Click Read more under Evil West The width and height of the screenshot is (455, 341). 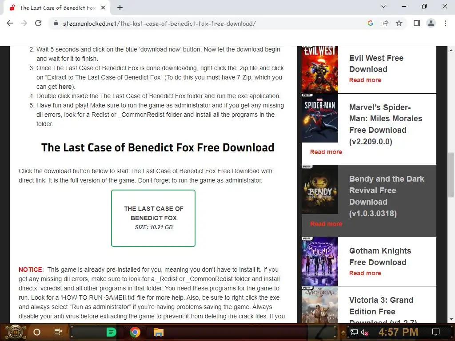click(365, 80)
